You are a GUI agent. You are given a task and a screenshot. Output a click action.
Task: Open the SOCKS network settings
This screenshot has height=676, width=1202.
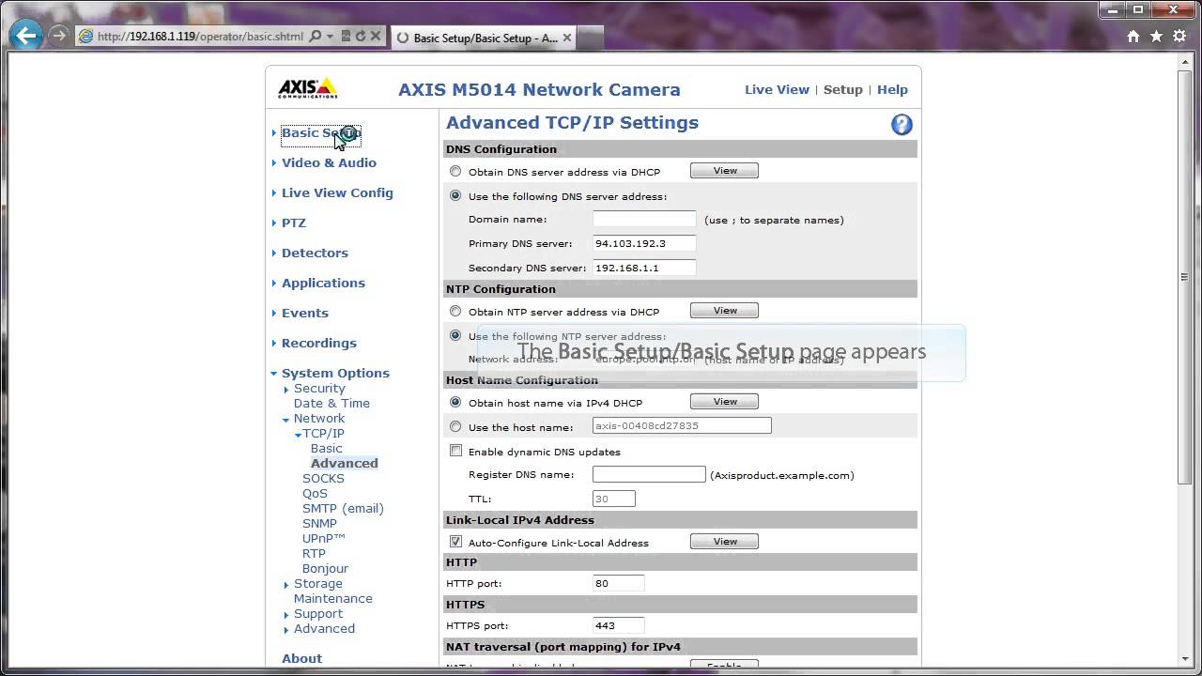(x=323, y=478)
